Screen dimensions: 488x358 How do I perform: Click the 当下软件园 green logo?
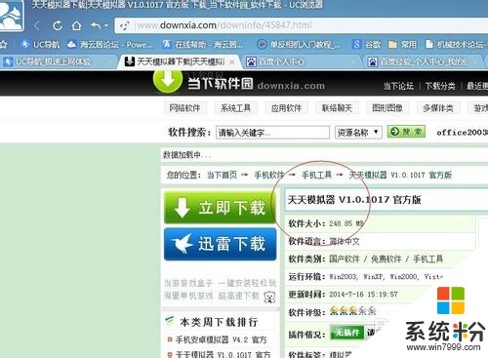click(x=168, y=81)
